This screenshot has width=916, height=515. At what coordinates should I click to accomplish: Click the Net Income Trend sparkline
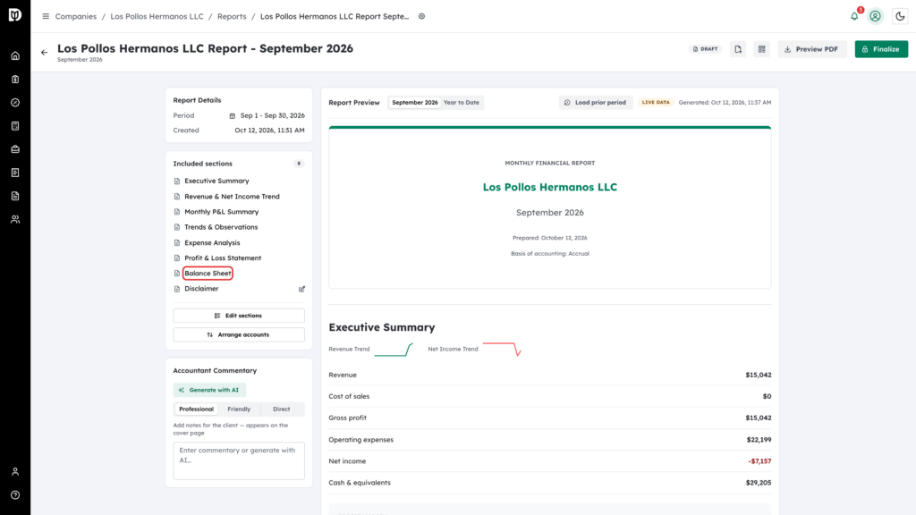(x=502, y=350)
